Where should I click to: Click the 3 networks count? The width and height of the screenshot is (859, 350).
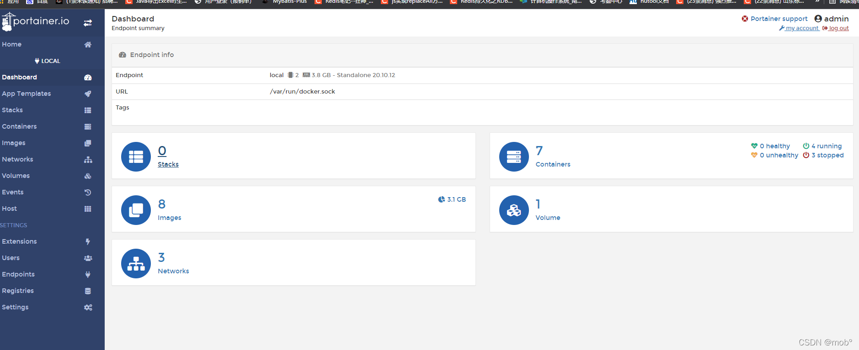click(161, 257)
